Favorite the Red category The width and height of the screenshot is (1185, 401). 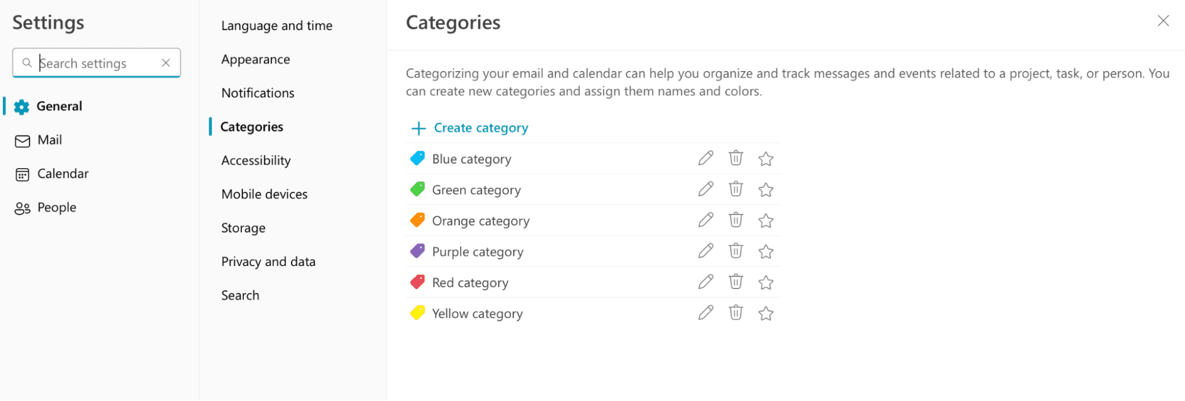[x=765, y=282]
